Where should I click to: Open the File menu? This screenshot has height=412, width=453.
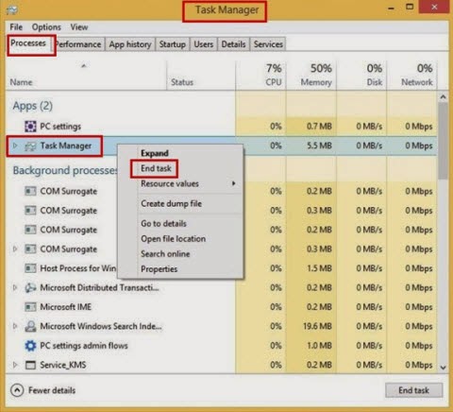(x=16, y=27)
